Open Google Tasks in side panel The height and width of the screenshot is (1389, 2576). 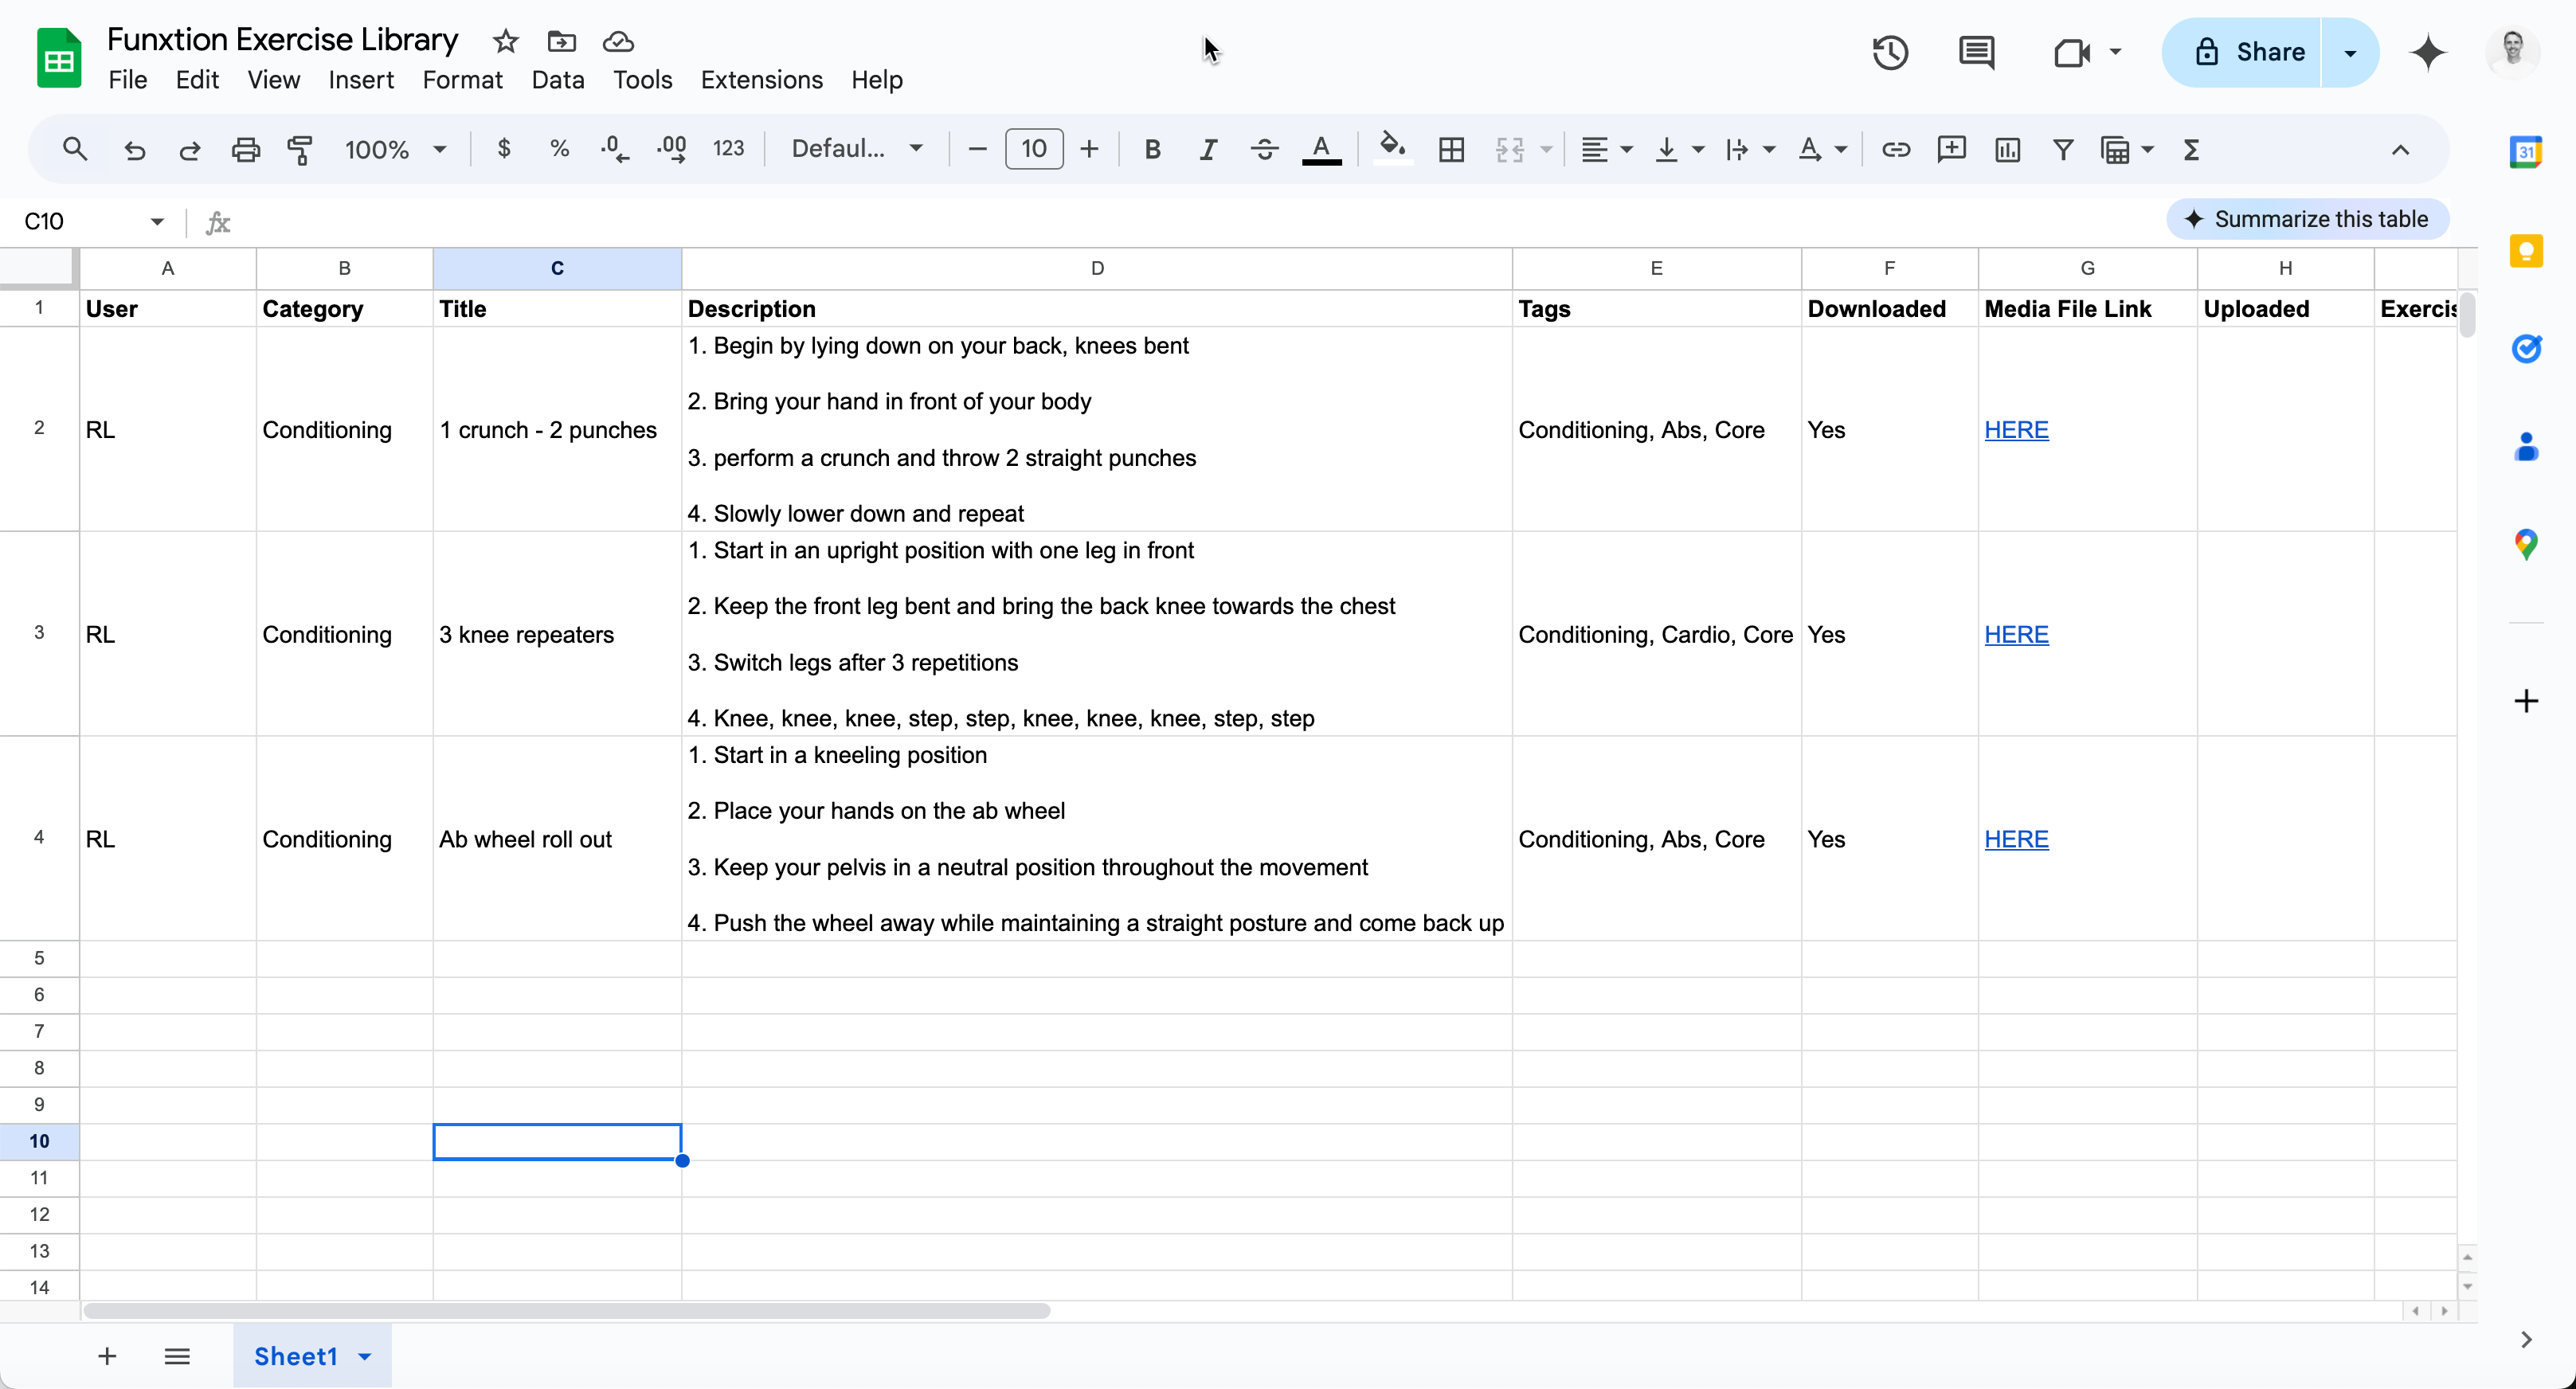point(2525,348)
